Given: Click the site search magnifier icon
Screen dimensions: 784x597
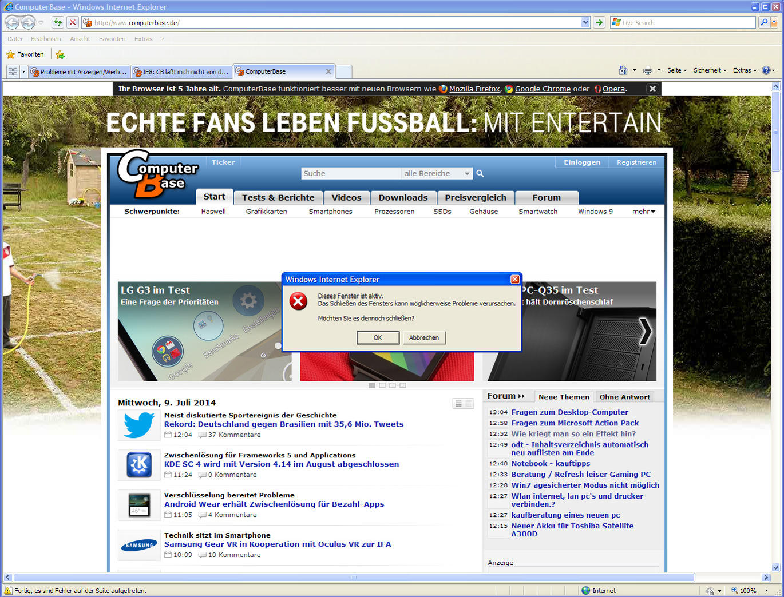Looking at the screenshot, I should [480, 173].
